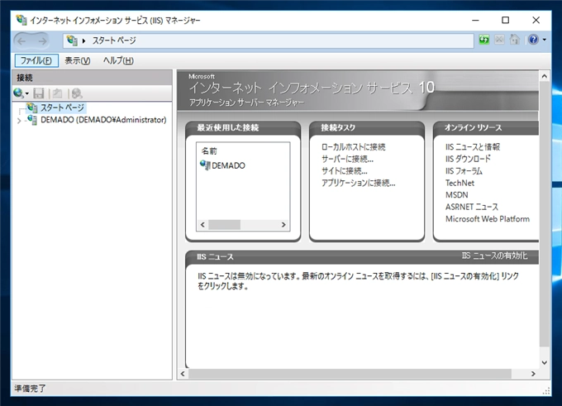Open IIS フォーラム link
Image resolution: width=562 pixels, height=406 pixels.
464,170
